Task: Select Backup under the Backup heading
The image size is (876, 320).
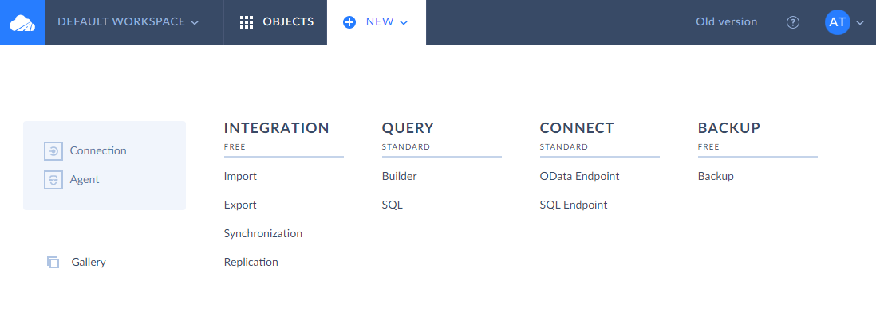Action: pyautogui.click(x=715, y=176)
